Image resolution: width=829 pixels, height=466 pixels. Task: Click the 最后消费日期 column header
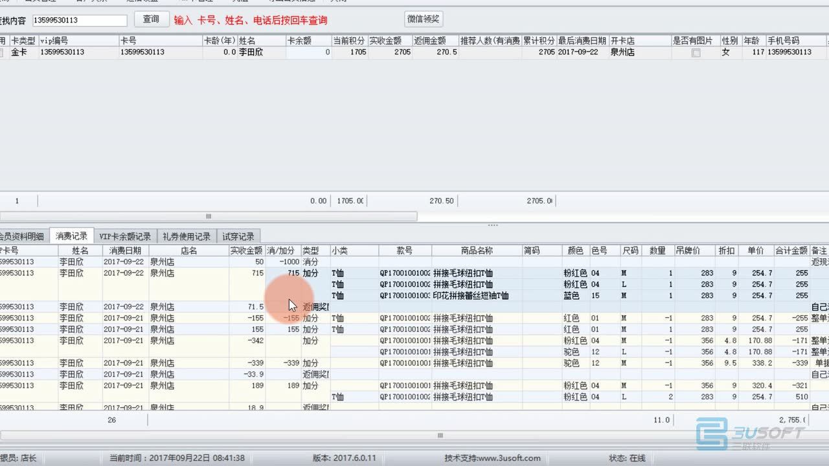pyautogui.click(x=582, y=41)
